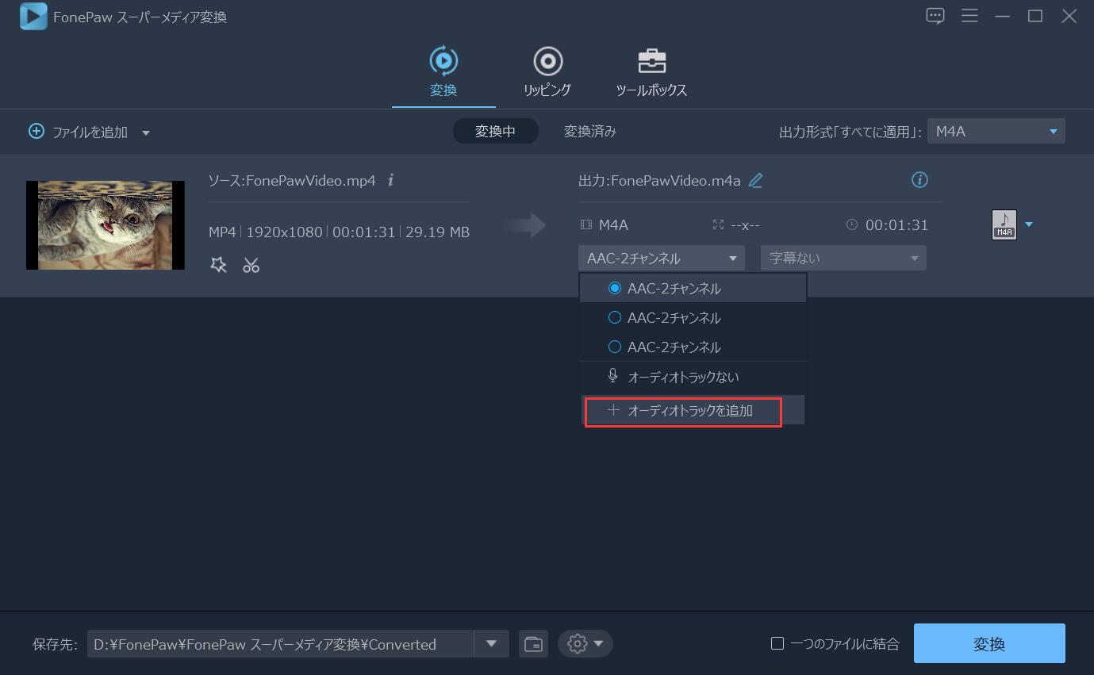Screen dimensions: 1094x675
Task: Expand the ファイルを追加 dropdown arrow
Action: pyautogui.click(x=146, y=132)
